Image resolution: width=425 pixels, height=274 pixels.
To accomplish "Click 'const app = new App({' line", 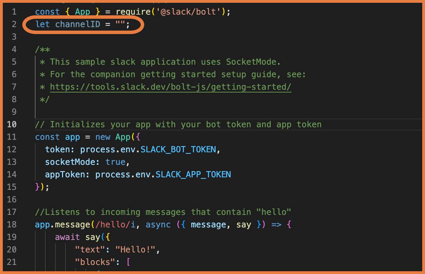I will pos(87,137).
